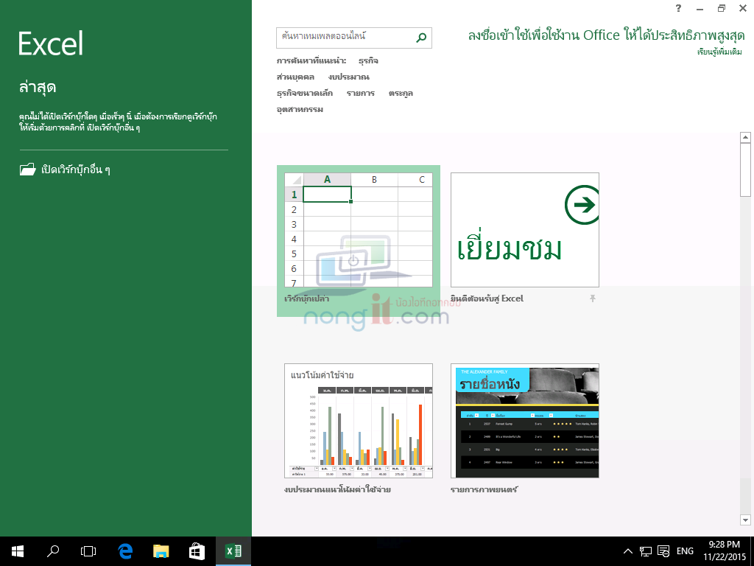This screenshot has height=566, width=754.
Task: Open Windows Search from the taskbar
Action: tap(52, 551)
